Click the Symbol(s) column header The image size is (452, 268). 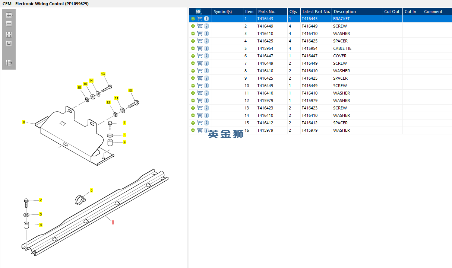tap(227, 12)
